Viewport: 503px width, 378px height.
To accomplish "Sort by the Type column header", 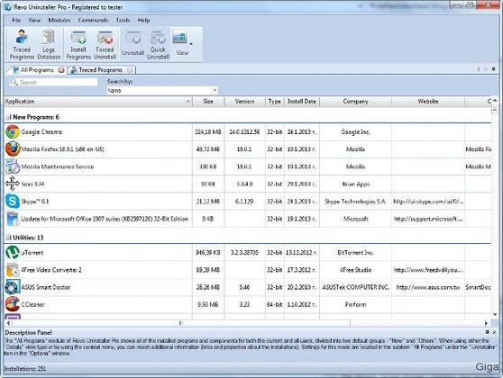I will coord(275,102).
